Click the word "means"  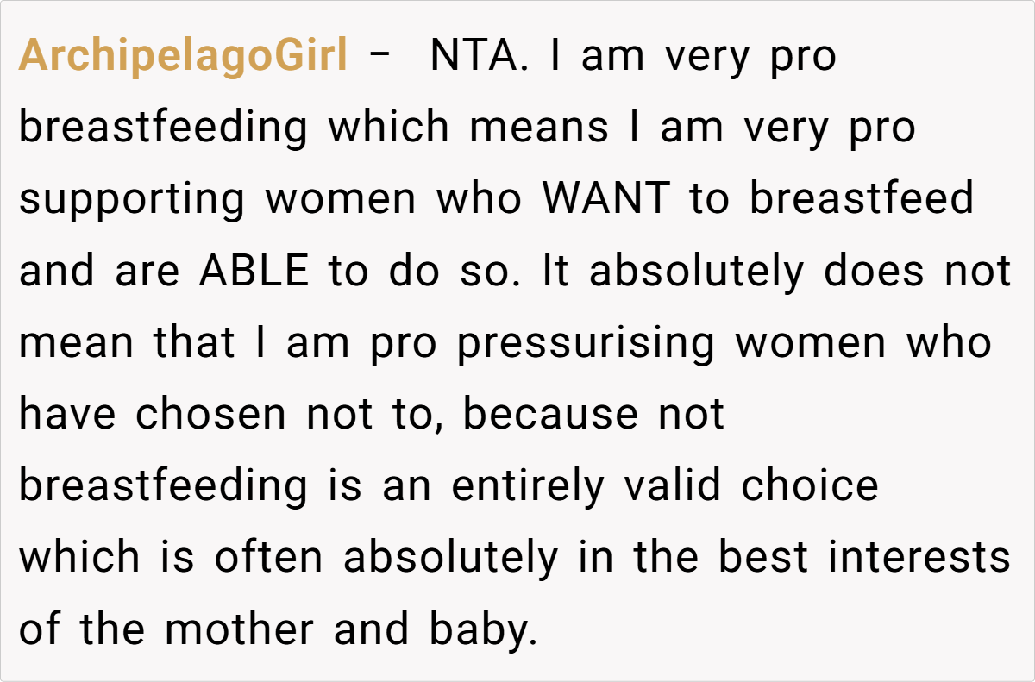point(539,128)
